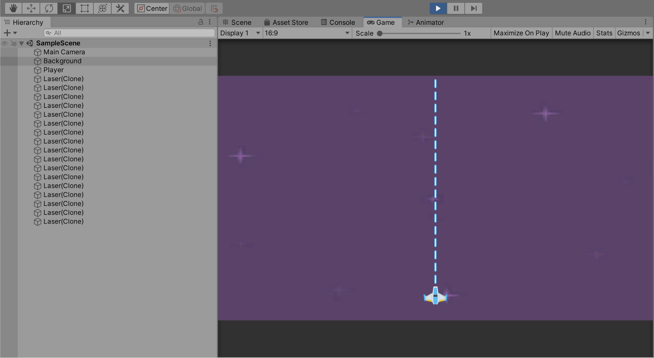Open the custom editor tools icon
The image size is (654, 358).
120,8
